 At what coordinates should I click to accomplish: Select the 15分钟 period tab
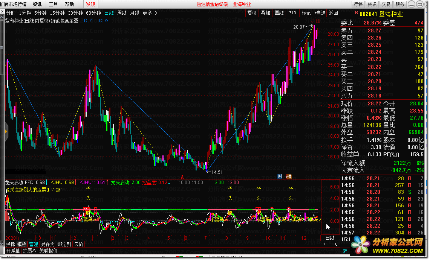tap(57, 13)
